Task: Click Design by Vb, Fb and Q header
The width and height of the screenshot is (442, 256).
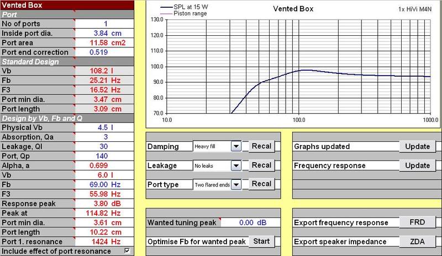Action: point(67,118)
